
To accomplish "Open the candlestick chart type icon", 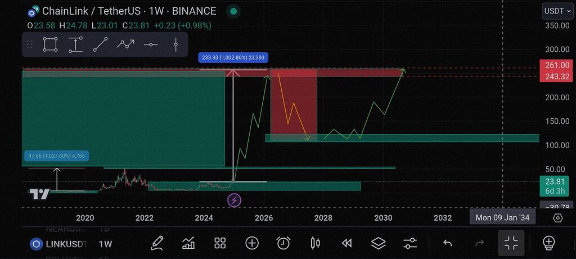I will click(x=315, y=243).
